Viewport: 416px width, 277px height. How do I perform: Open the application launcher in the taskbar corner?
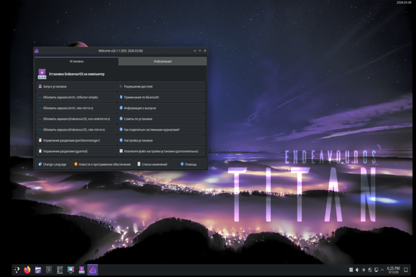click(x=17, y=269)
